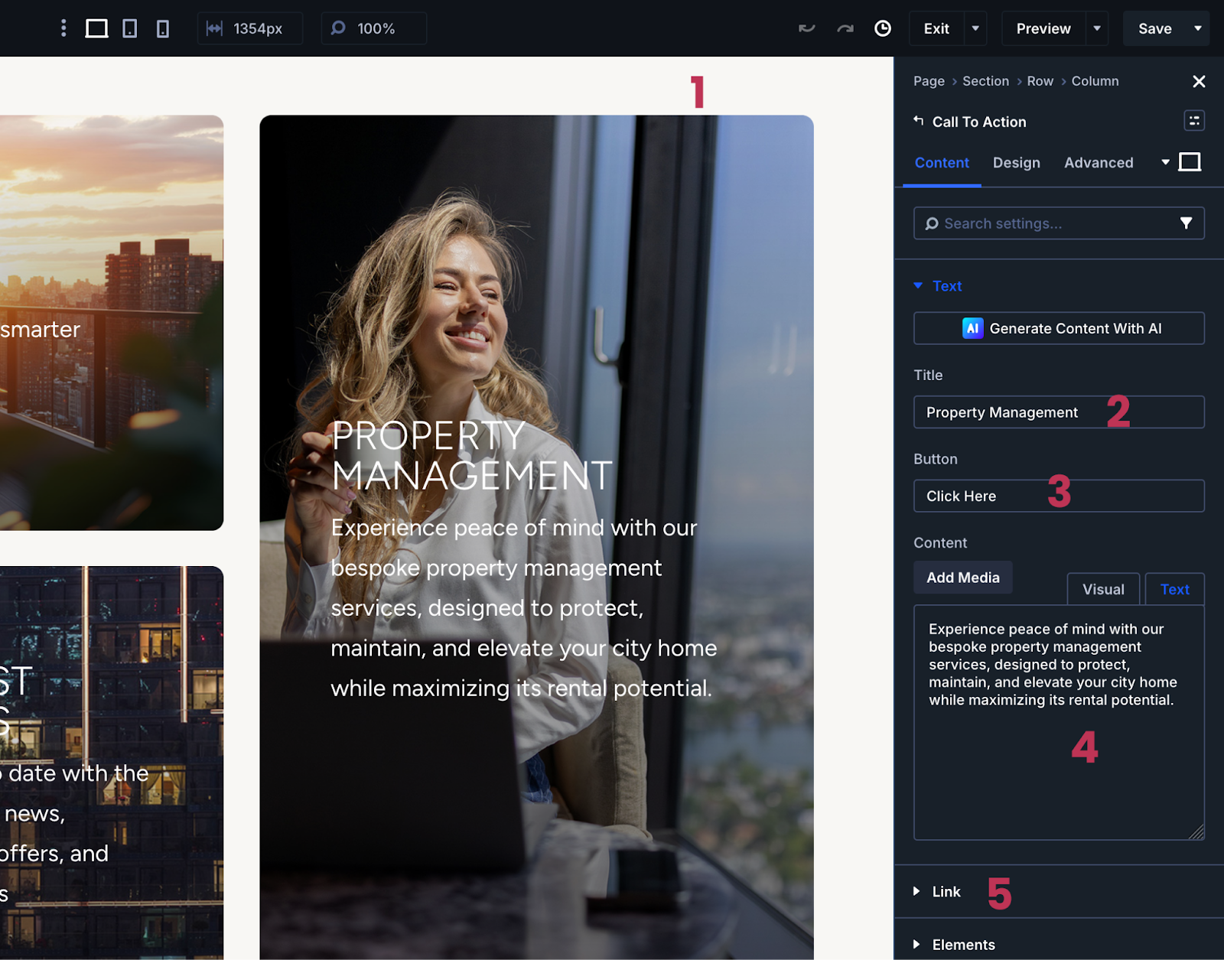Screen dimensions: 1224x960
Task: Click the Add Media button
Action: tap(963, 578)
